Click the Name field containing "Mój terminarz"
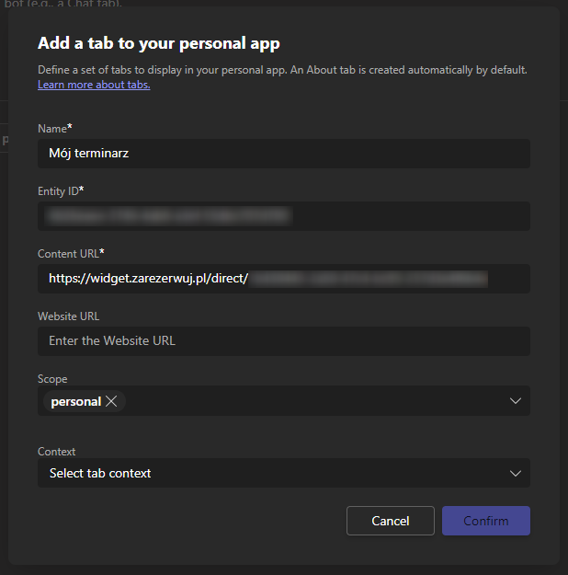This screenshot has width=568, height=575. click(283, 154)
